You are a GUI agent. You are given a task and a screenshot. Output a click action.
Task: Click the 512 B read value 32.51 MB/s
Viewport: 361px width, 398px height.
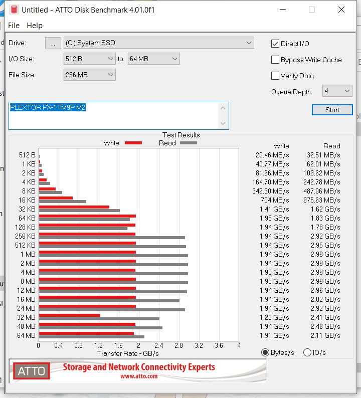coord(323,155)
